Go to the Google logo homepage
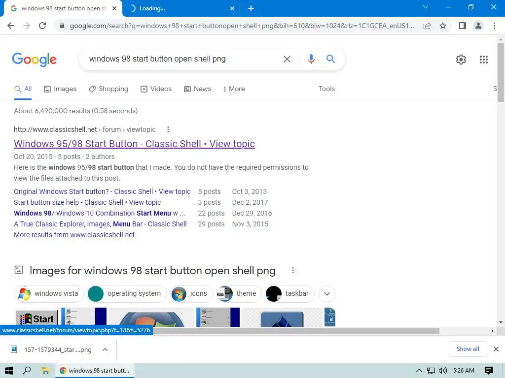 pyautogui.click(x=34, y=60)
